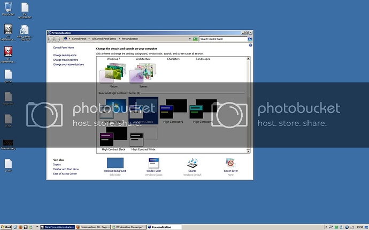Open the Display link under See also
Viewport: 369px width, 230px height.
click(57, 164)
